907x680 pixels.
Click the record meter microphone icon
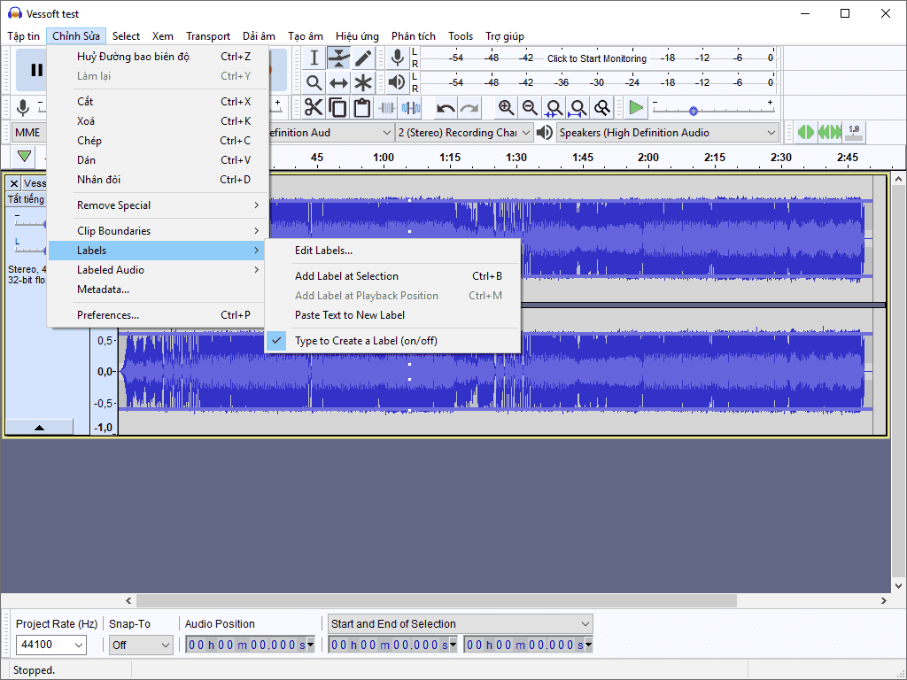click(x=397, y=58)
